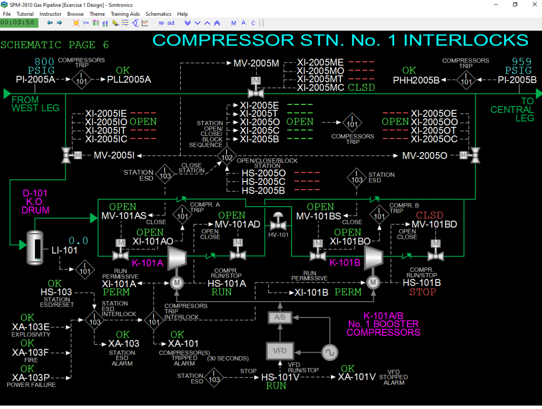
Task: Open the Browse menu
Action: 75,14
